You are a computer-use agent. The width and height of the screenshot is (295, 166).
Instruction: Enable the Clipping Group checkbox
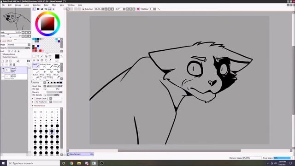coord(2,54)
